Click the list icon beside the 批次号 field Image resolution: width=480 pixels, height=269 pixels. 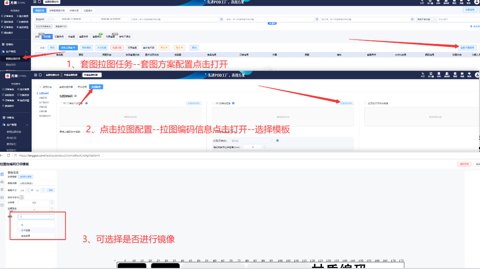click(x=412, y=19)
